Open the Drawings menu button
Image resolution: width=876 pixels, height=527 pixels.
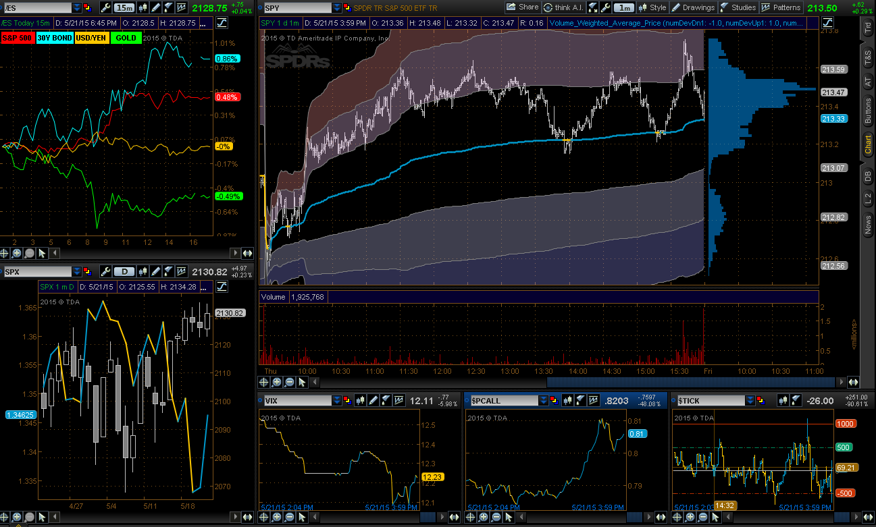(693, 7)
